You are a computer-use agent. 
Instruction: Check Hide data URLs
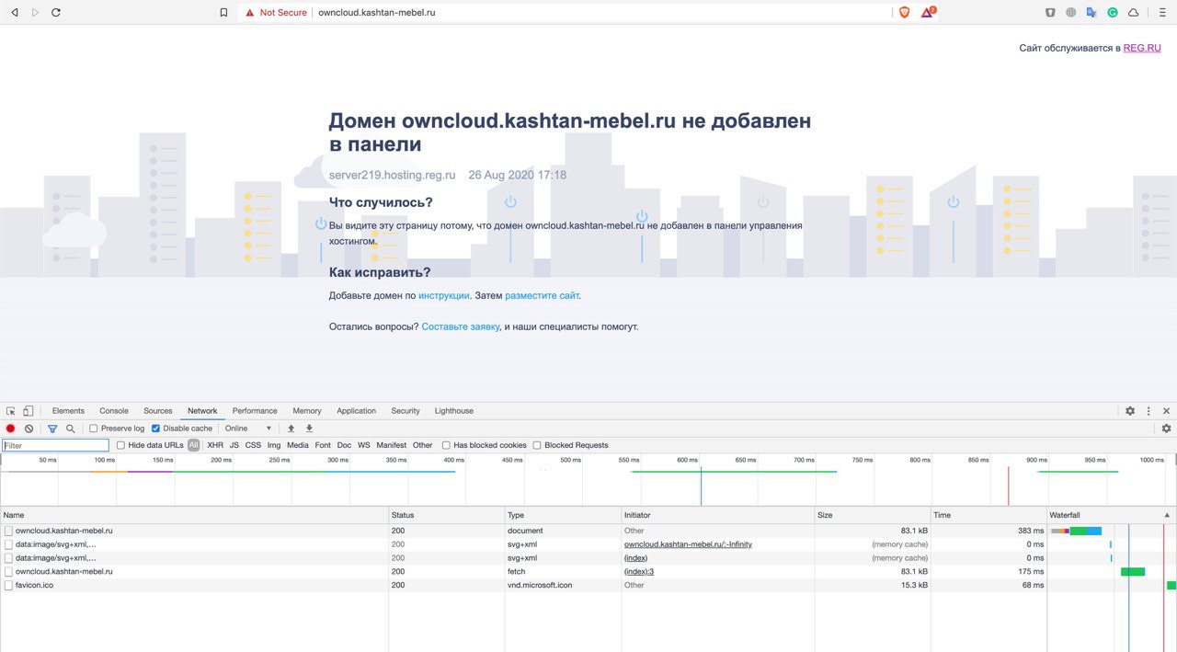[x=121, y=445]
